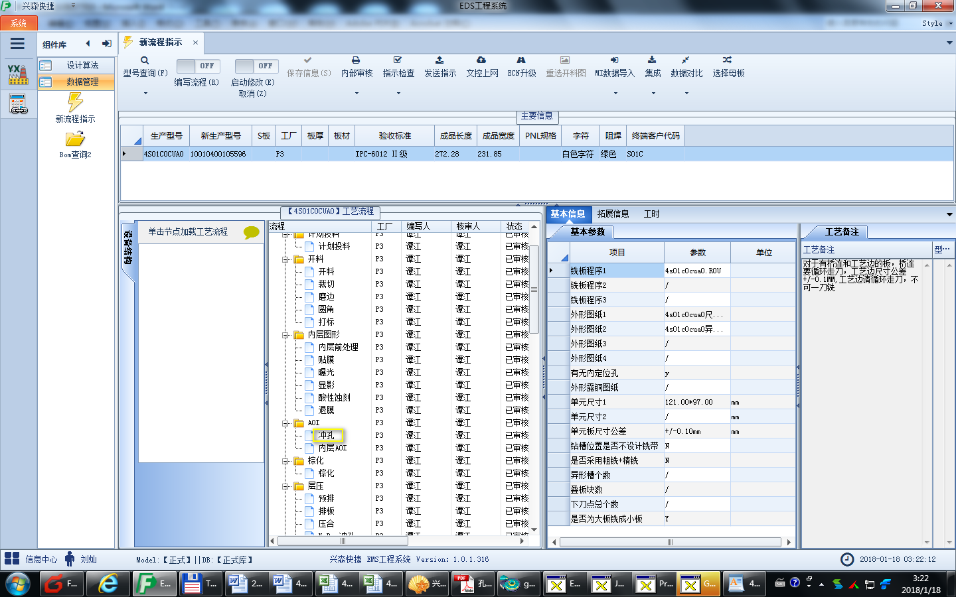Viewport: 956px width, 597px height.
Task: Open Internet Explorer in taskbar
Action: pos(108,584)
